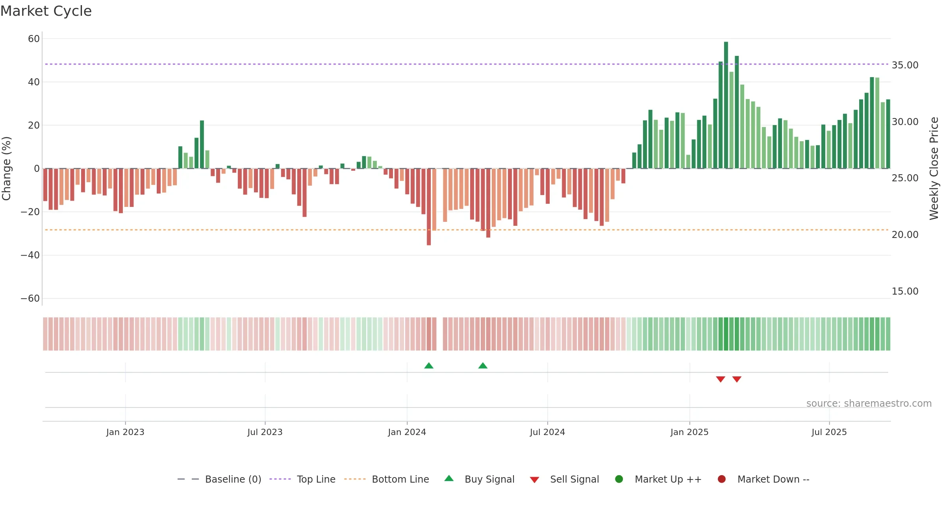
Task: Click the purple dotted Top Line
Action: 467,64
